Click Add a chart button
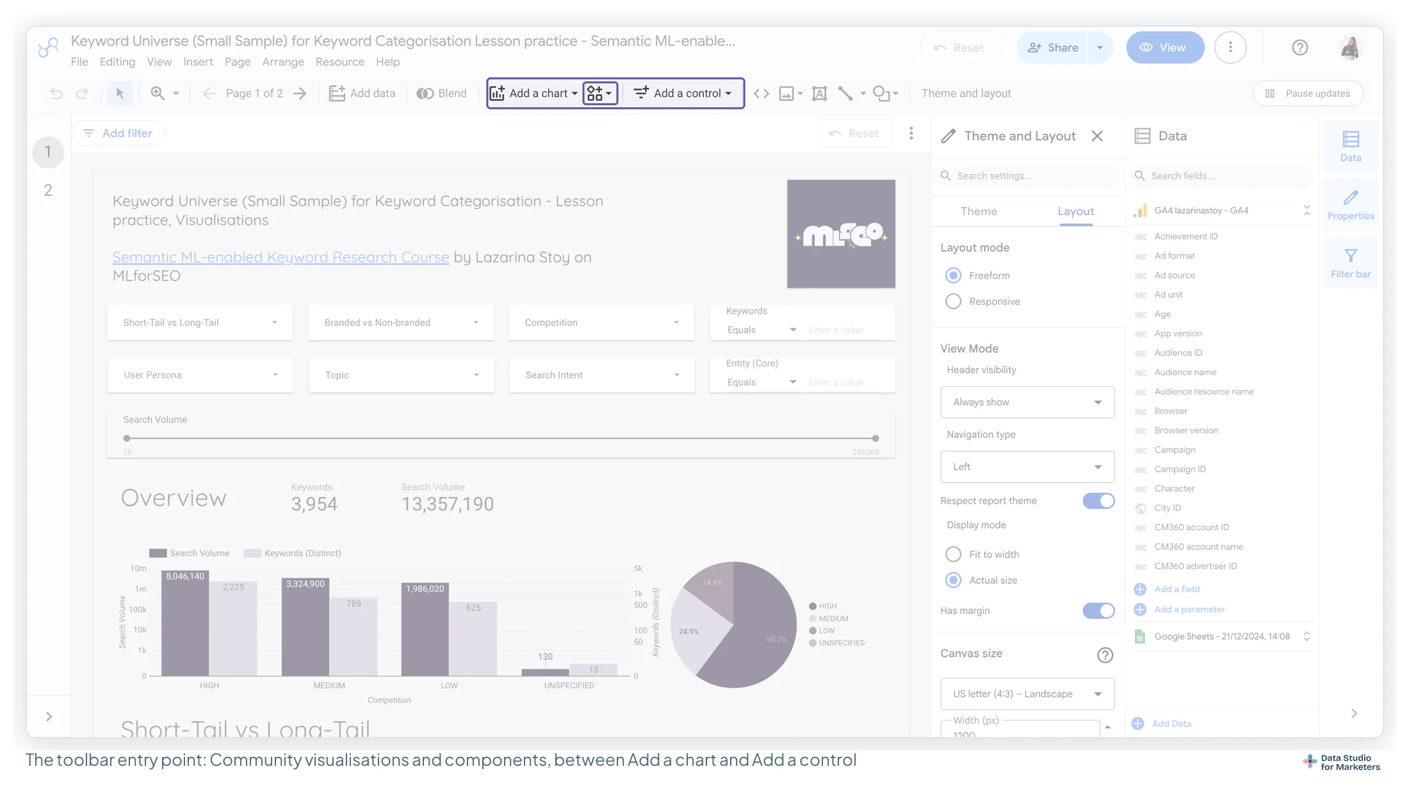 (x=533, y=93)
